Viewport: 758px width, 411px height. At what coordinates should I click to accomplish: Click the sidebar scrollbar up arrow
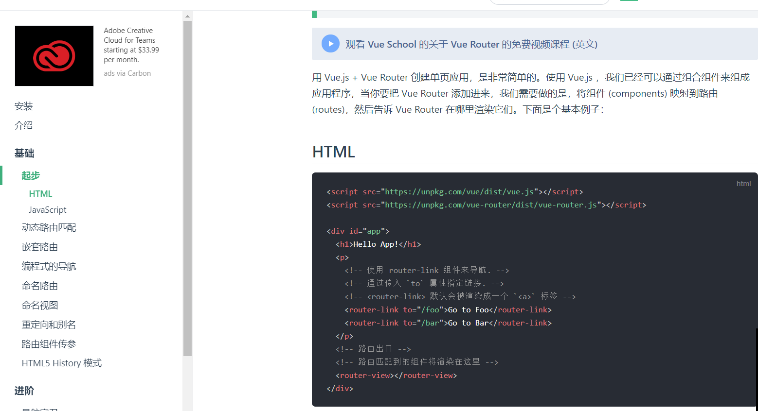(187, 17)
